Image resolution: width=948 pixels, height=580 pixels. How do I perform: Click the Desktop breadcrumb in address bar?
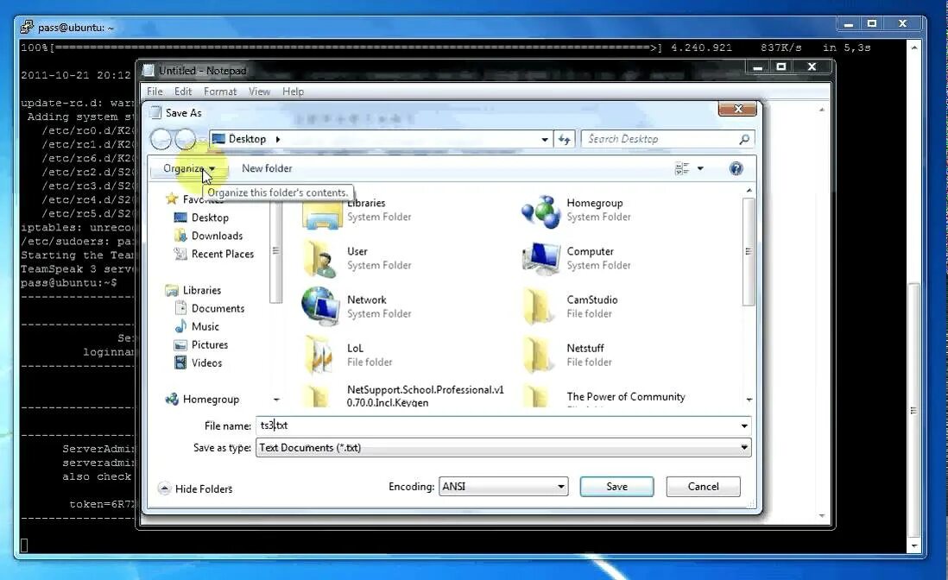246,139
